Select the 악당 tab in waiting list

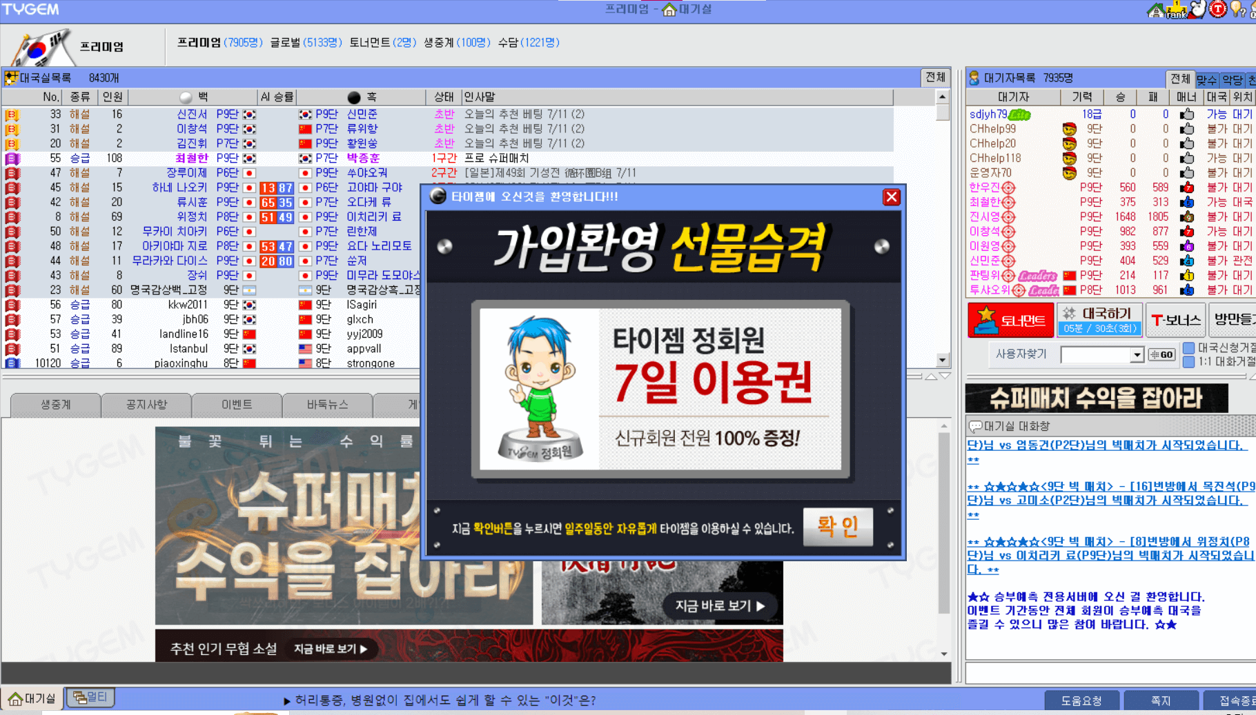[x=1233, y=80]
